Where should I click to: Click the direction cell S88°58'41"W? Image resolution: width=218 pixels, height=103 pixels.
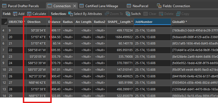pos(37,50)
